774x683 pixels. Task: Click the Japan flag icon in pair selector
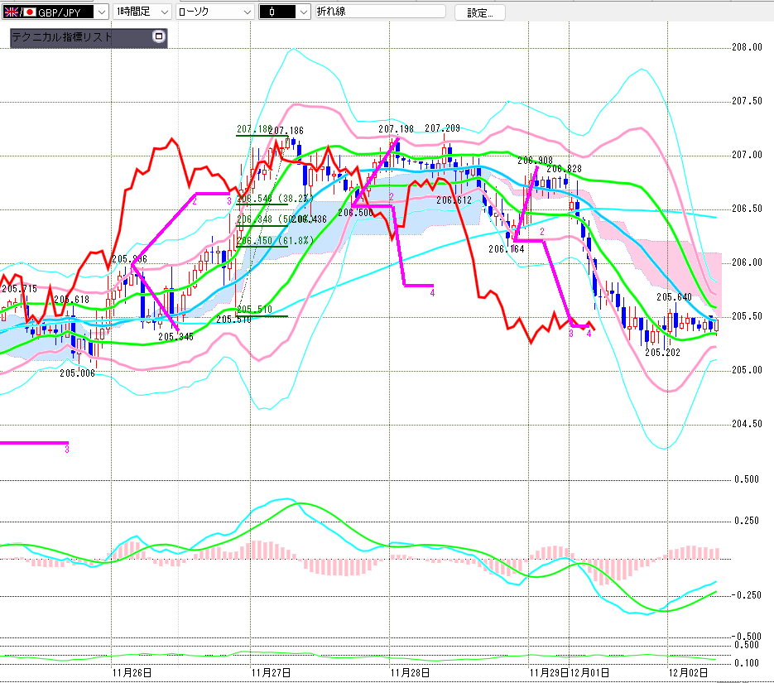(x=30, y=12)
